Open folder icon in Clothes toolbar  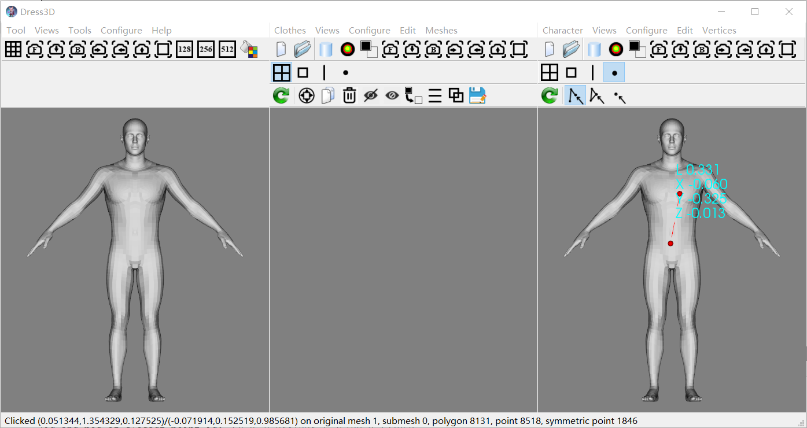[302, 50]
